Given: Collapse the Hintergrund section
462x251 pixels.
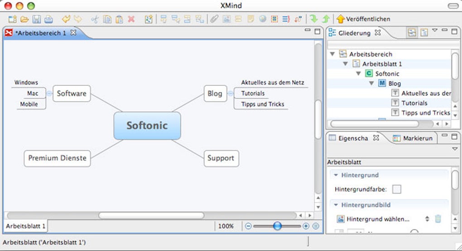Looking at the screenshot, I should click(x=336, y=175).
